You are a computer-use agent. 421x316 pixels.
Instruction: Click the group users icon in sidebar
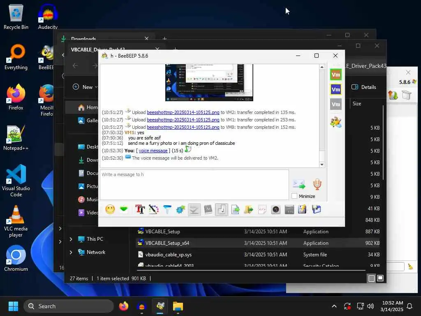336,122
